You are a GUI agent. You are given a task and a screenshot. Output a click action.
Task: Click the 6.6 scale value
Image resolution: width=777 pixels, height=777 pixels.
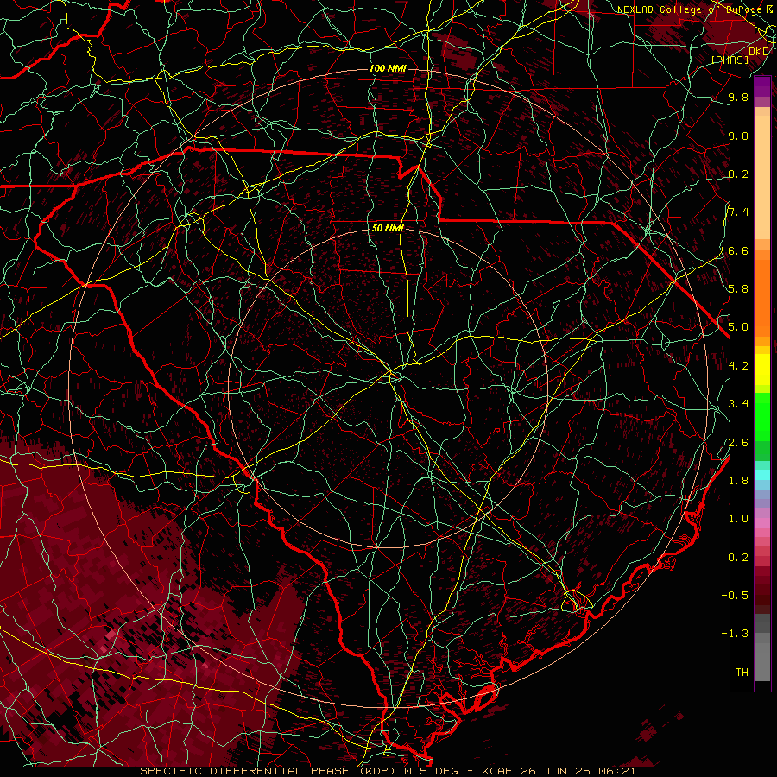(738, 250)
